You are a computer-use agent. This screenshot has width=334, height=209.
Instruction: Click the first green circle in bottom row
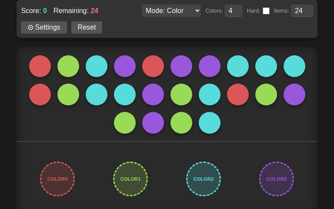[x=125, y=123]
